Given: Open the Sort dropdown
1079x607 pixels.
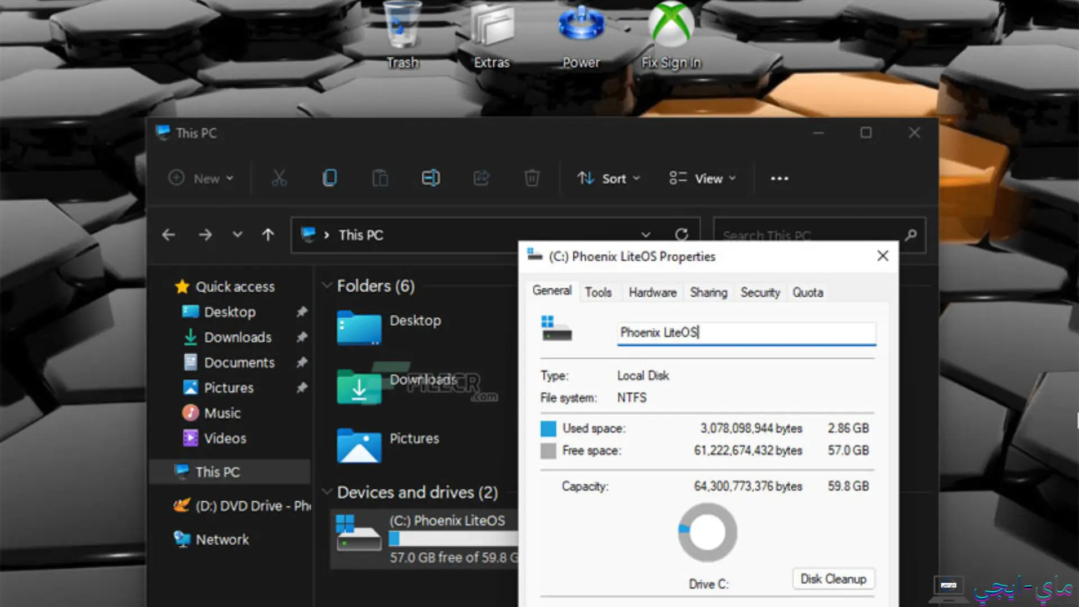Looking at the screenshot, I should pyautogui.click(x=608, y=178).
